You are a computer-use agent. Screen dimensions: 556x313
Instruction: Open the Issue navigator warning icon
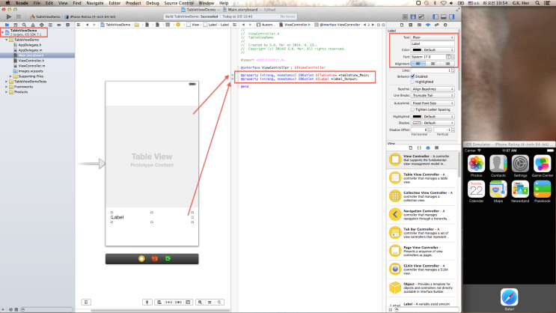click(33, 25)
